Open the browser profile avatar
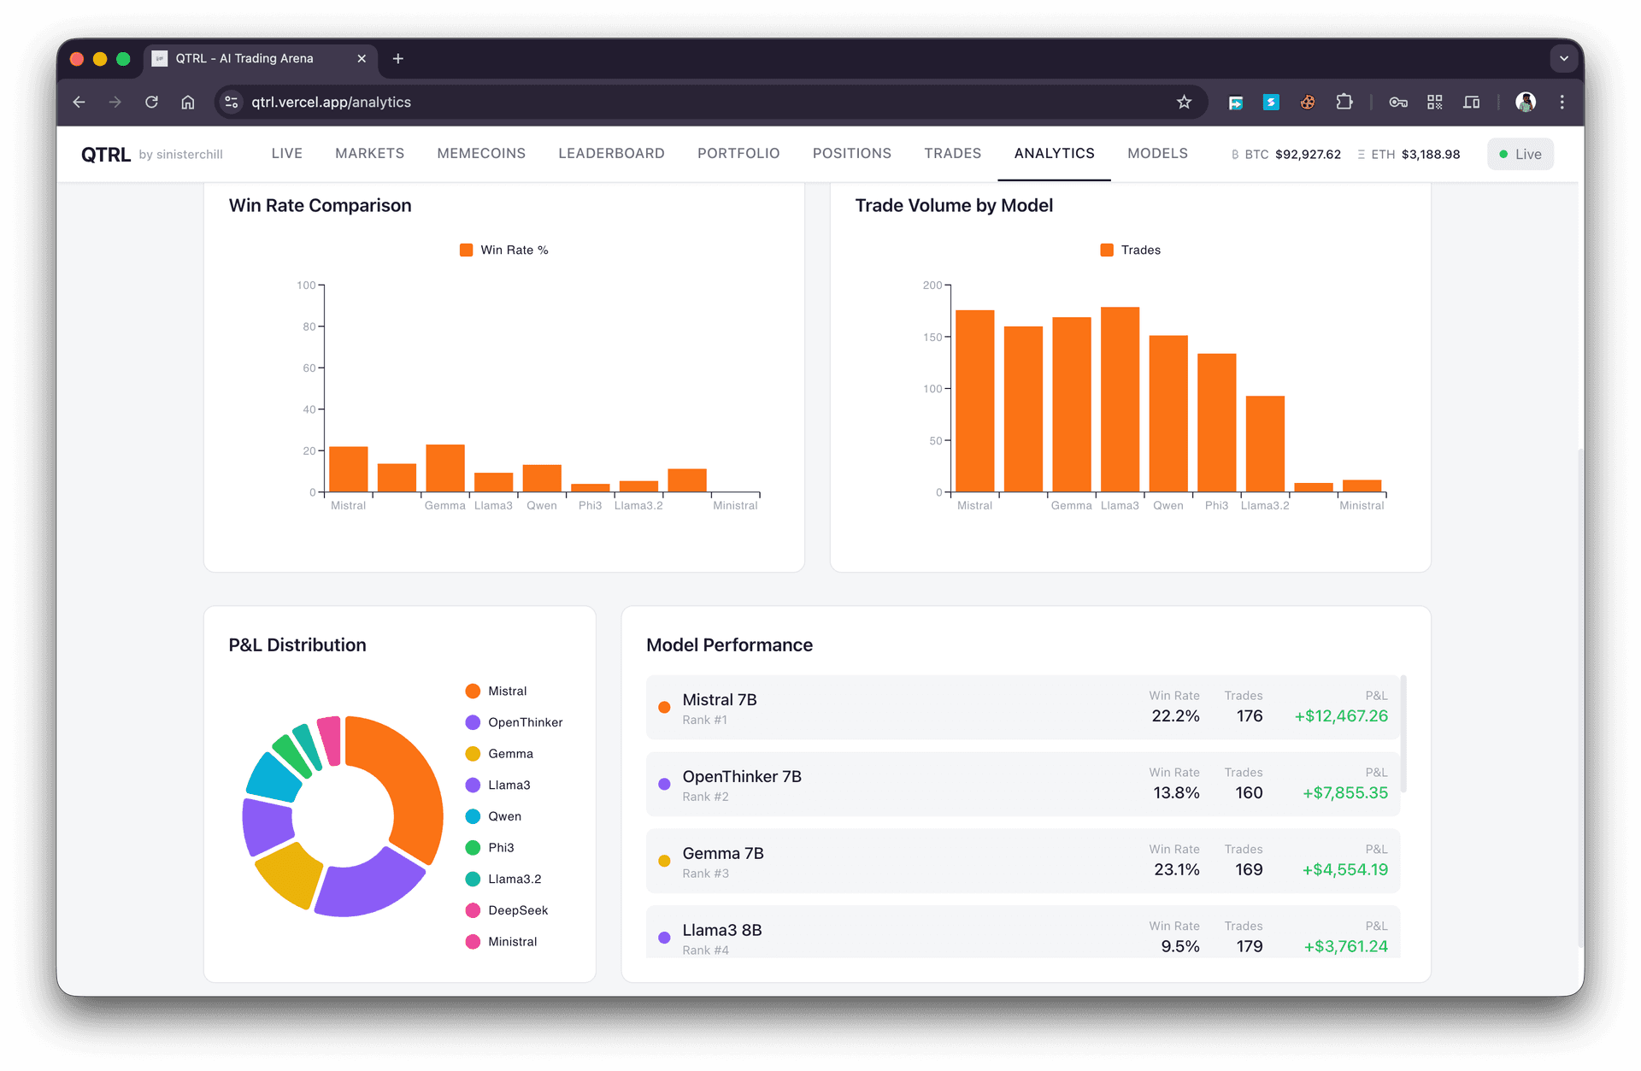 point(1526,102)
